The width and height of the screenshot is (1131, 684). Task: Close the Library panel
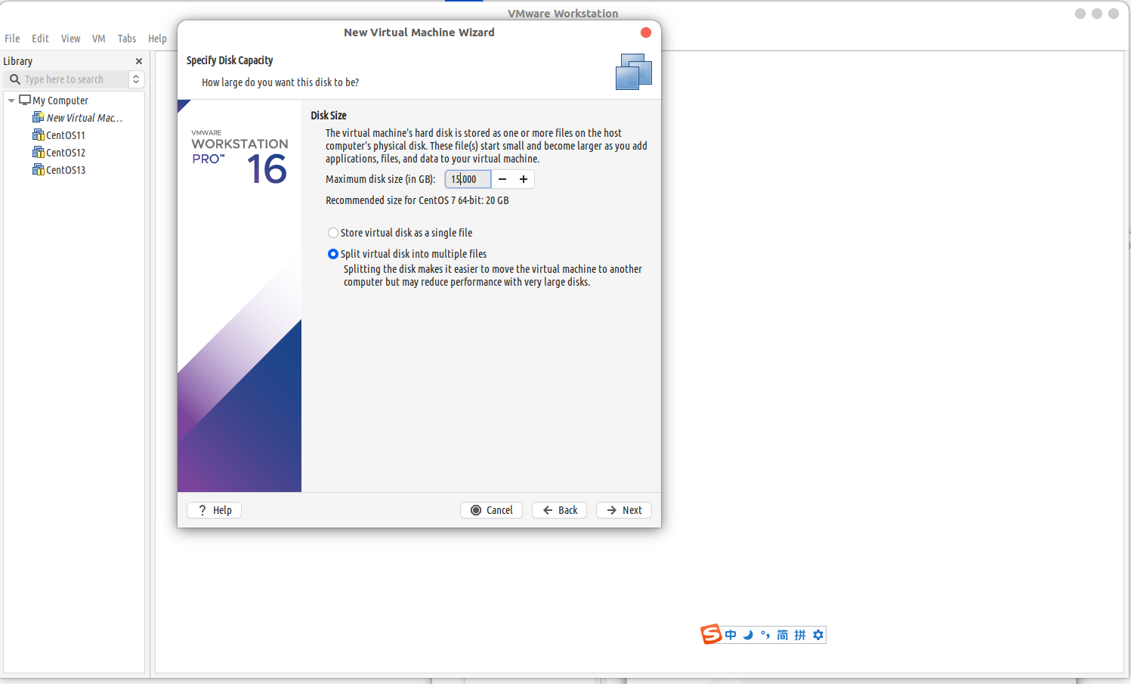click(x=139, y=61)
